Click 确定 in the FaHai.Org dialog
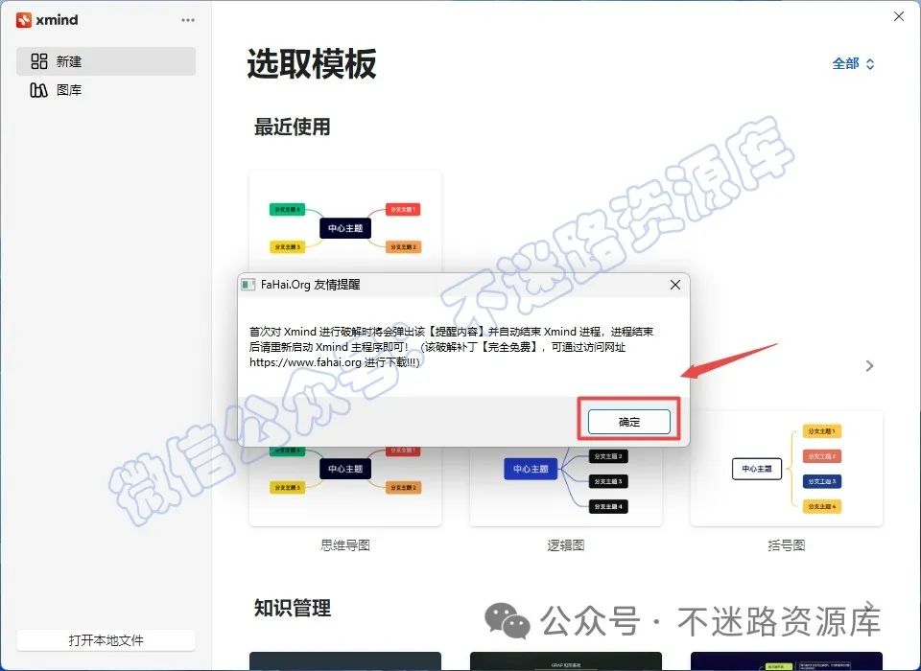 629,422
